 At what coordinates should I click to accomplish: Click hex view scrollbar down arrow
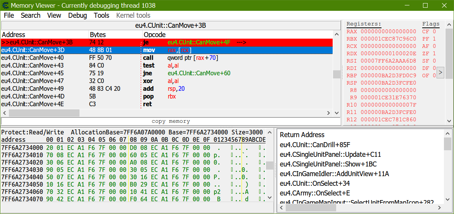(269, 197)
